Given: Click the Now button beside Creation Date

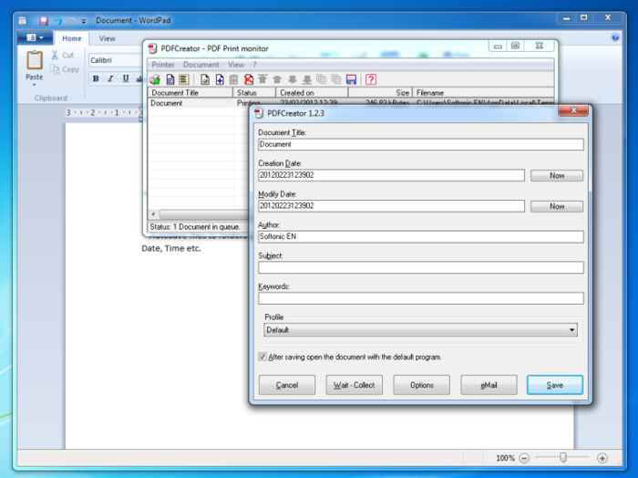Looking at the screenshot, I should (557, 175).
